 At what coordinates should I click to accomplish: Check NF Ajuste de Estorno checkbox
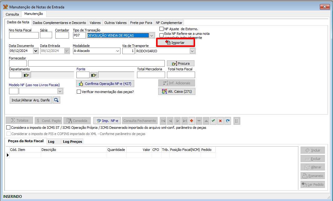(x=162, y=29)
